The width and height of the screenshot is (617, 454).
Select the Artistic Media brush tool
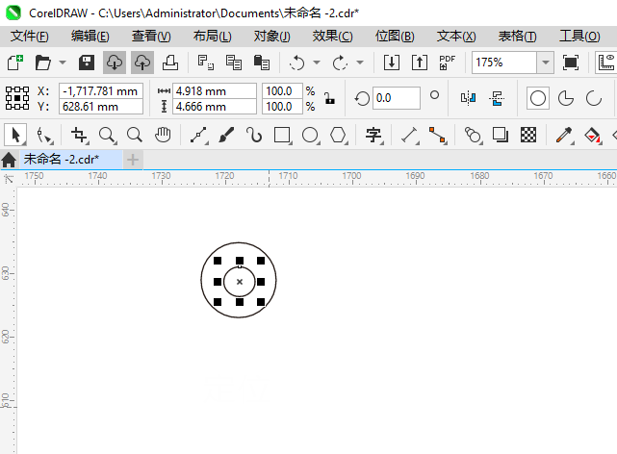[x=226, y=136]
